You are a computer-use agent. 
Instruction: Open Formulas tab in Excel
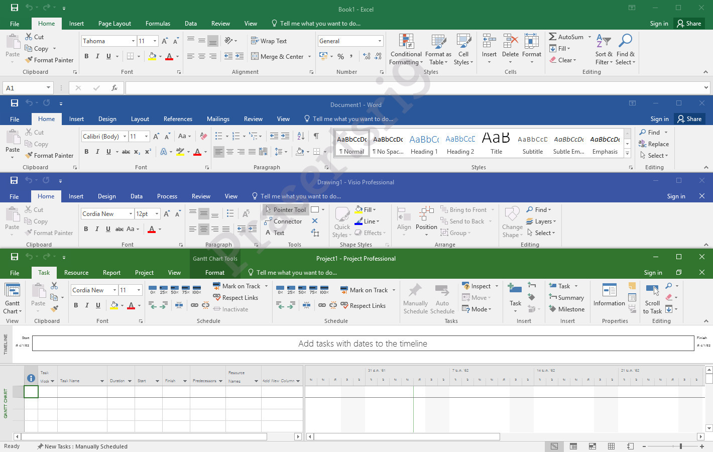[x=158, y=24]
